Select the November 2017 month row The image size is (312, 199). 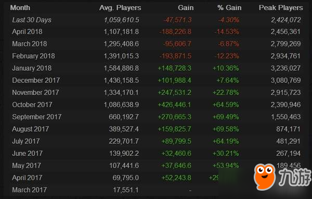156,93
